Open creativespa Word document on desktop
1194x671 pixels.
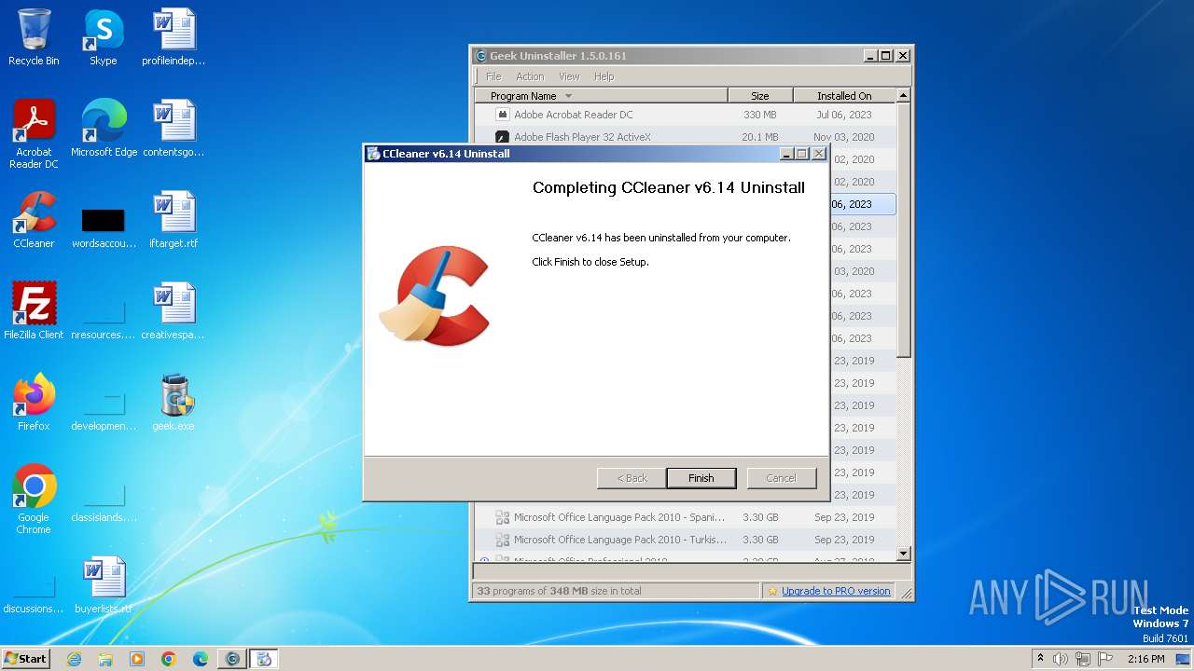[x=174, y=312]
